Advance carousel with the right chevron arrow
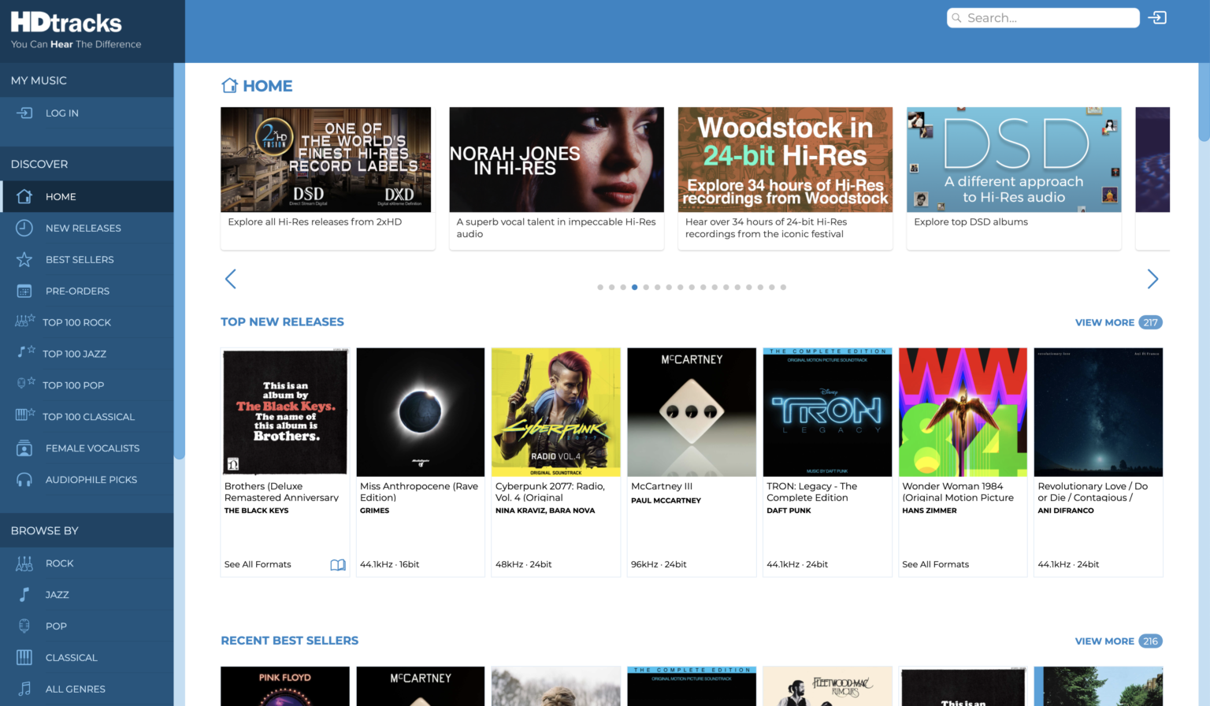This screenshot has width=1210, height=706. 1152,279
